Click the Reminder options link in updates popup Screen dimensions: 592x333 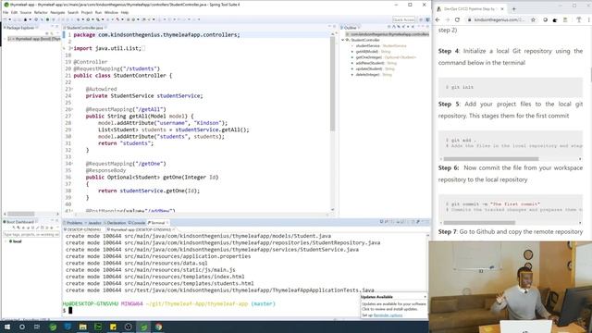[x=388, y=315]
